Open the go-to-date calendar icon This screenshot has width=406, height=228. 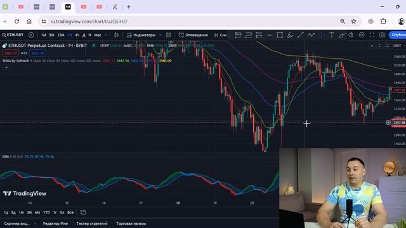(x=83, y=213)
